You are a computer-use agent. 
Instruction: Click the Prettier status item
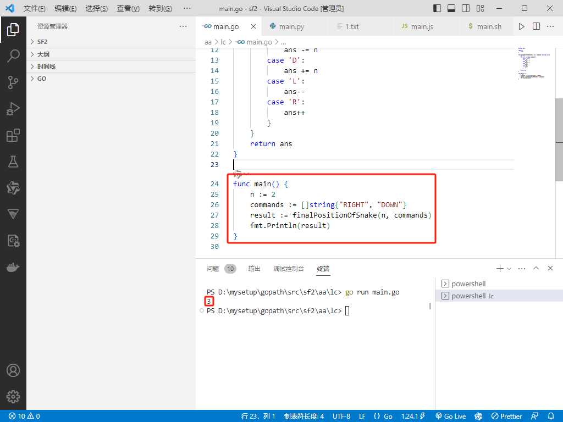(506, 417)
